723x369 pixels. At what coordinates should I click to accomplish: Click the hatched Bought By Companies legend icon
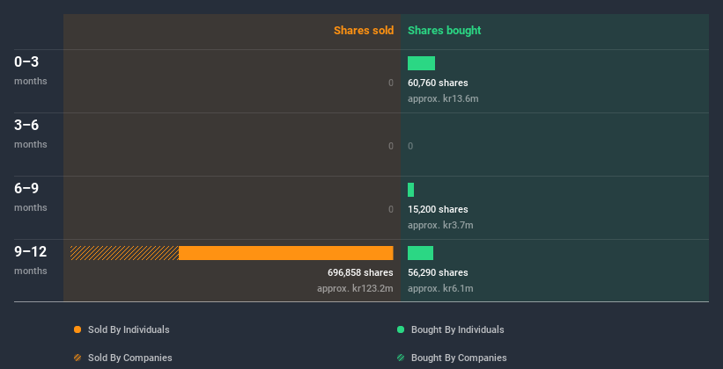401,358
